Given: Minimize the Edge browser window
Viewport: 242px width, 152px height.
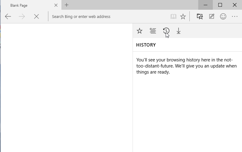Looking at the screenshot, I should point(206,5).
